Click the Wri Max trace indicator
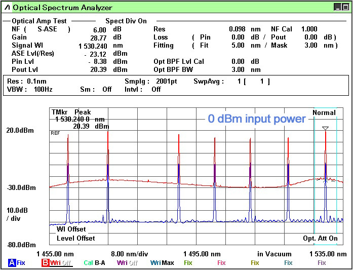Screen dimensions: 353x270 [x=162, y=263]
